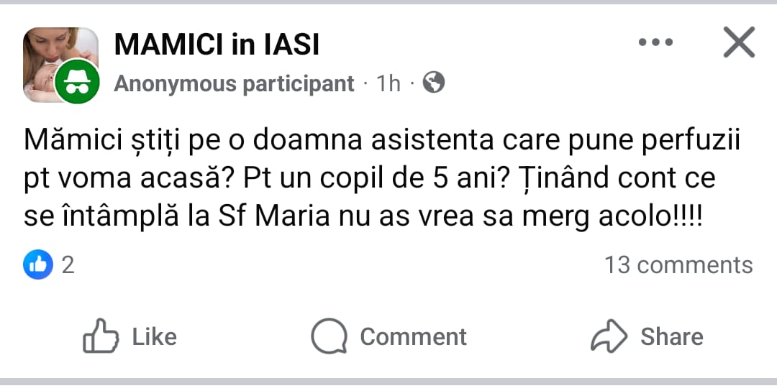
Task: Click the post line starting 'pt voma acasă'
Action: tap(369, 178)
